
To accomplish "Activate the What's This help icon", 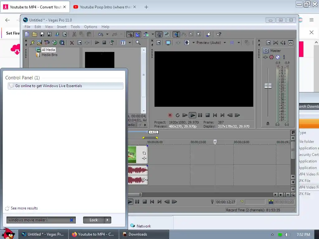I will (x=219, y=34).
